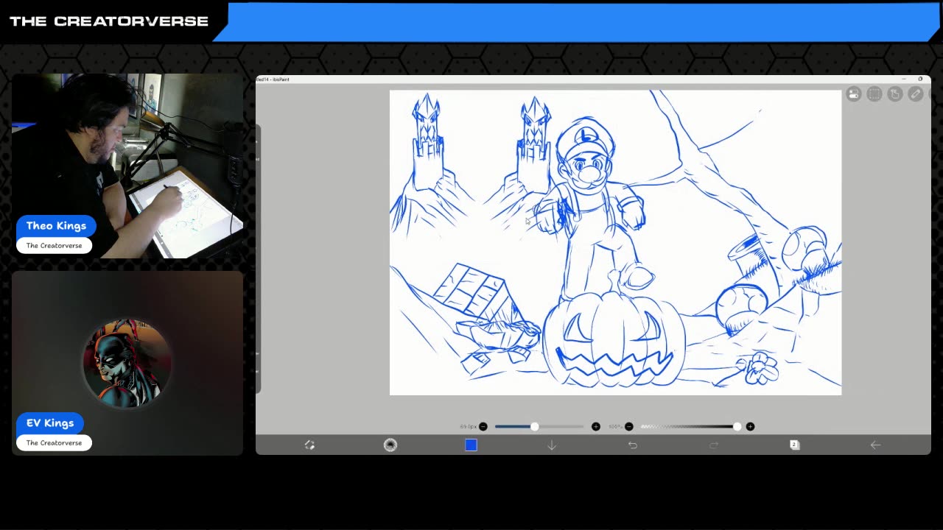Screen dimensions: 943x530
Task: Click "The Creatorverse" tag under EV Kings
Action: 54,443
